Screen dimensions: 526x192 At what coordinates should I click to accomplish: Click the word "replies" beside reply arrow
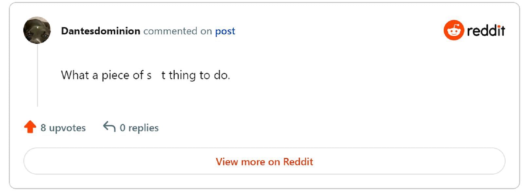[144, 128]
